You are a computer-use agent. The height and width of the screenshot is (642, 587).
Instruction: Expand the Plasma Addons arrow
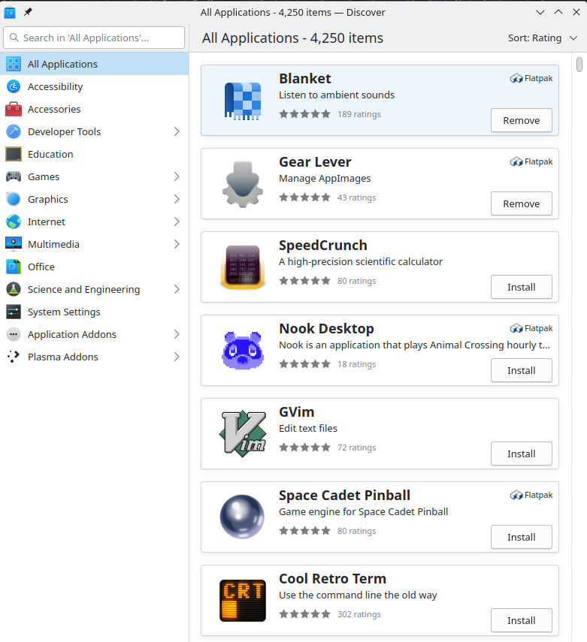coord(177,357)
